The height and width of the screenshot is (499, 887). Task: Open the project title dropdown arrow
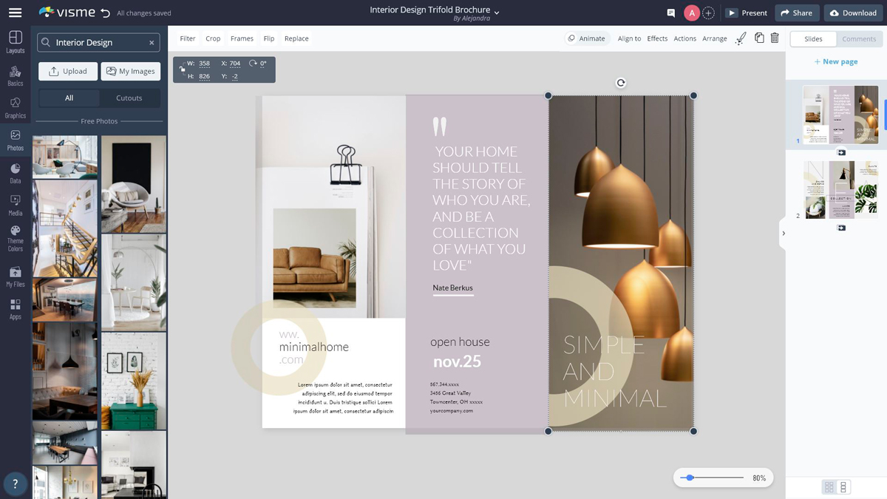497,13
